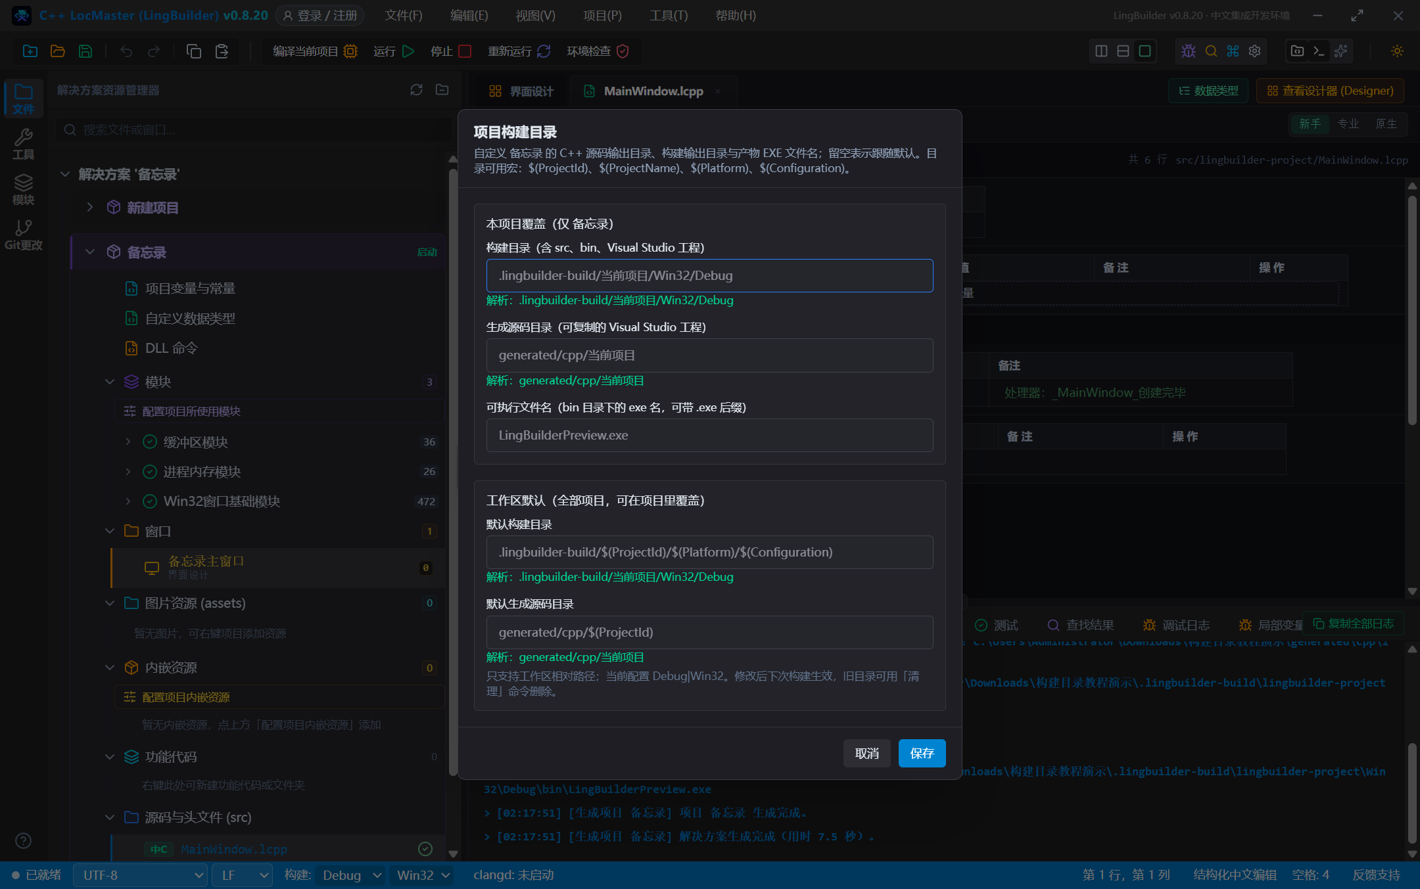The height and width of the screenshot is (889, 1420).
Task: Click the copy icon in toolbar
Action: [x=194, y=51]
